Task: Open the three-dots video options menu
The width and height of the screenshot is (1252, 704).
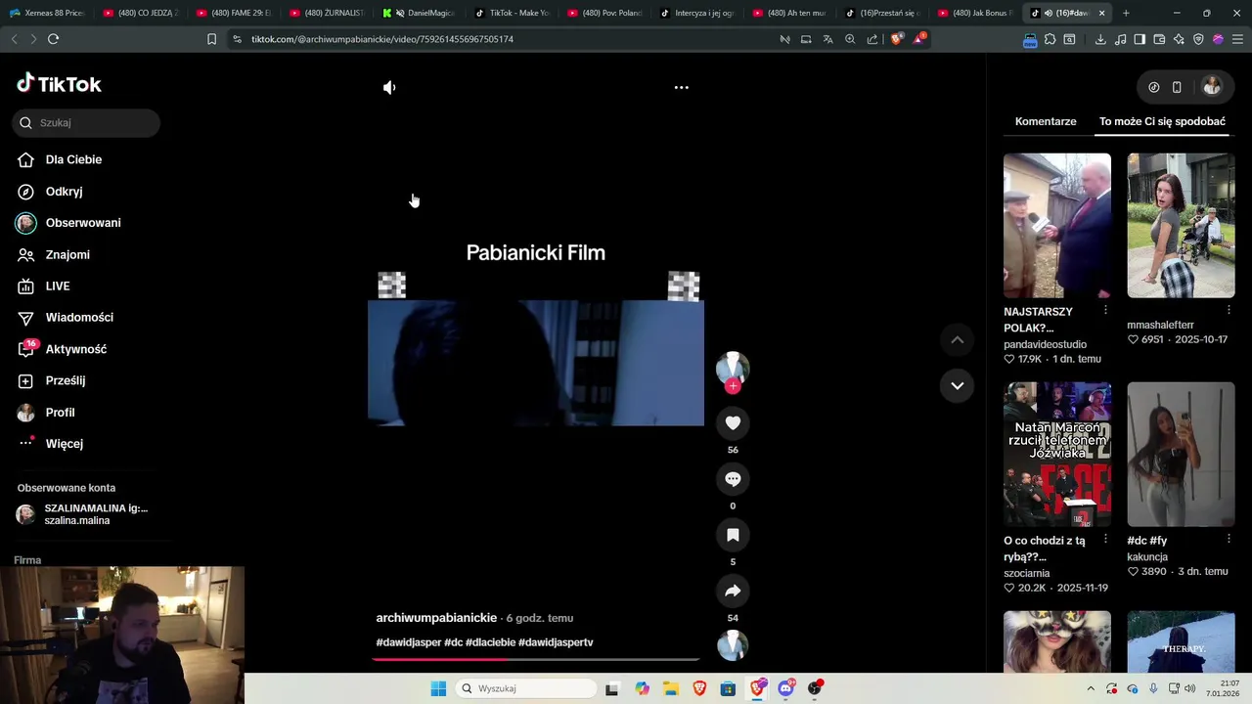Action: pos(682,88)
